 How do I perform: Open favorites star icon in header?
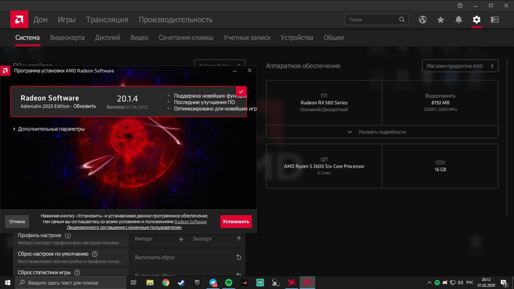point(441,20)
